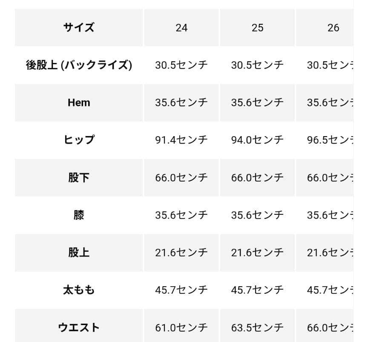Select the 膝 row label

pos(79,215)
